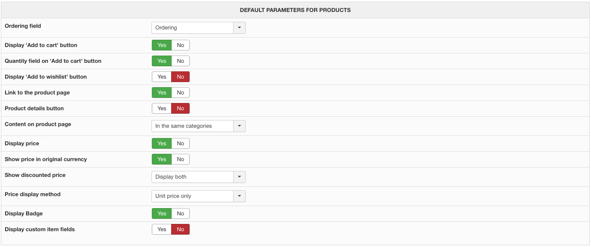Choose No for Quantity field on cart button

181,61
